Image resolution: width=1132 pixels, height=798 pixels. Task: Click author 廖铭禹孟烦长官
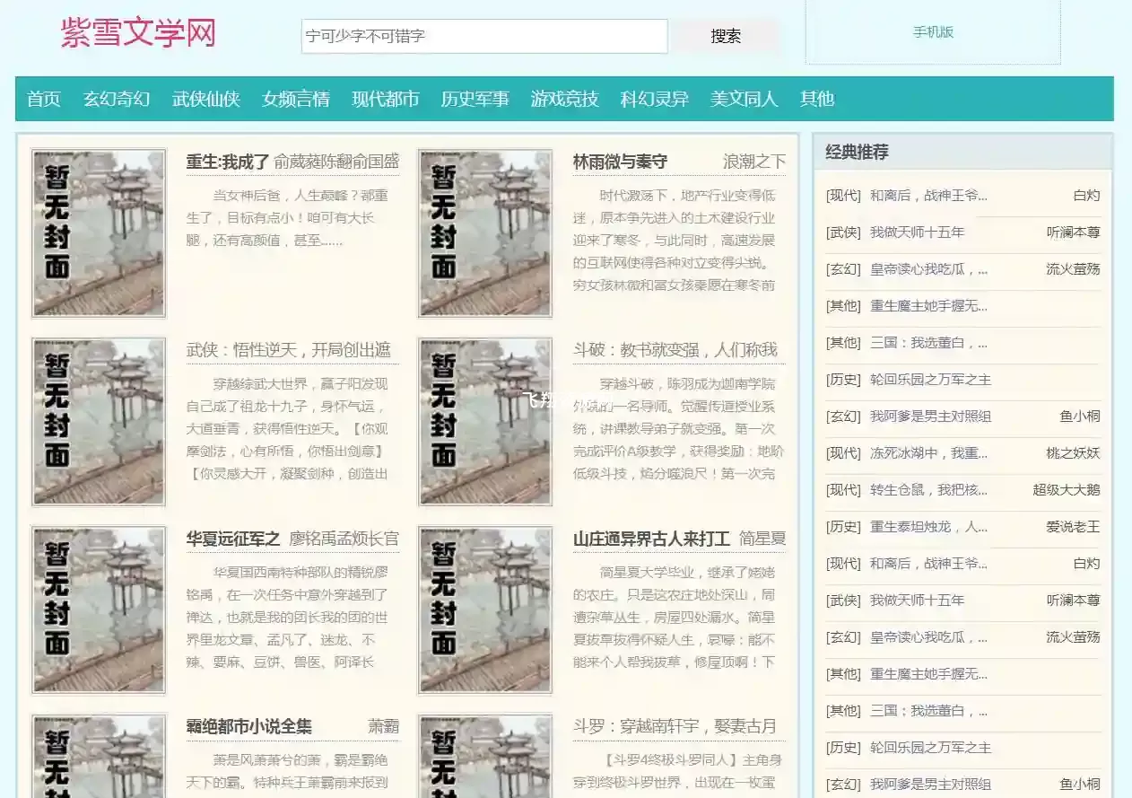click(344, 539)
